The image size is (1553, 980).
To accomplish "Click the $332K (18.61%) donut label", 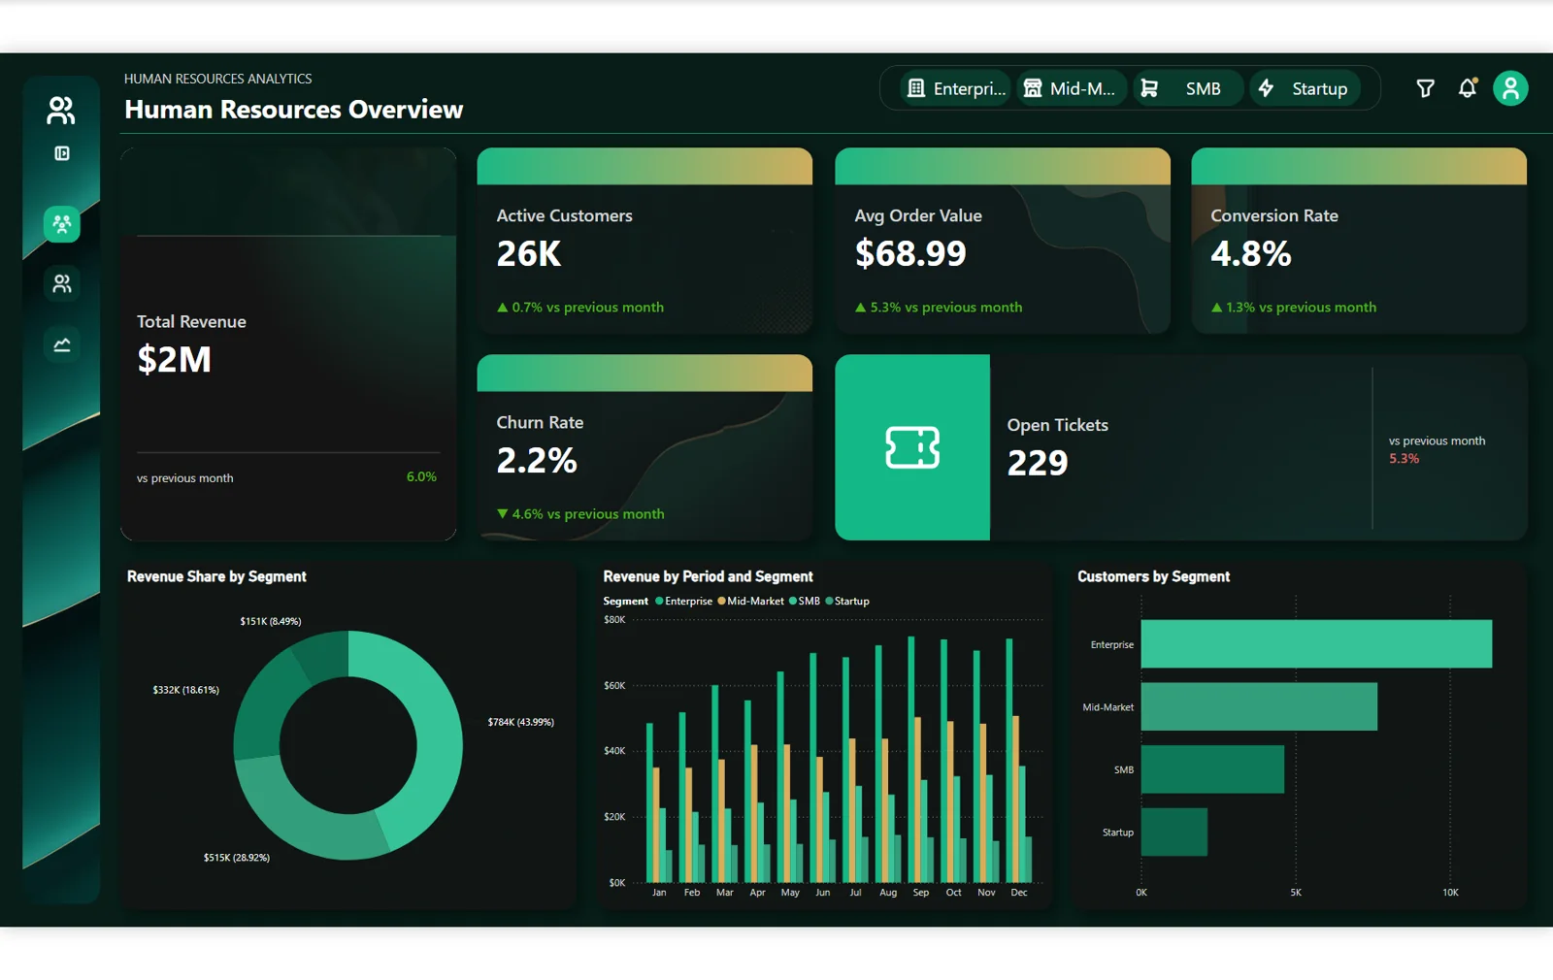I will 186,690.
